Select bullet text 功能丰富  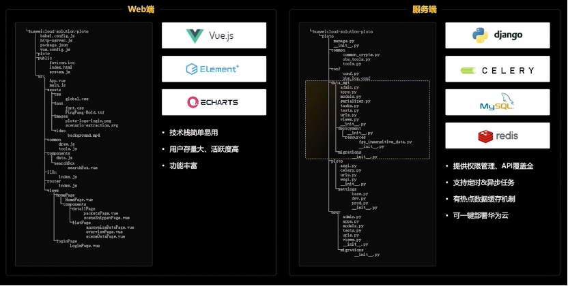pyautogui.click(x=183, y=165)
